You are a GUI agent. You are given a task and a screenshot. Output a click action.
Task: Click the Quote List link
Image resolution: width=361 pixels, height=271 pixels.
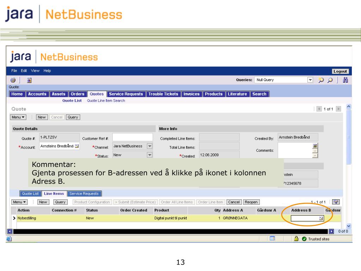click(72, 101)
